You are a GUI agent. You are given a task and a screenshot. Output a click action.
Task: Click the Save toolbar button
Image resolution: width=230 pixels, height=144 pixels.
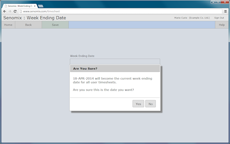click(55, 25)
